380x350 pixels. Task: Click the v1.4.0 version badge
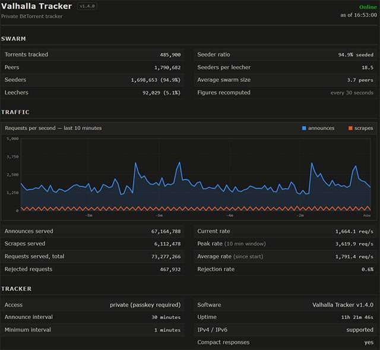[x=87, y=7]
